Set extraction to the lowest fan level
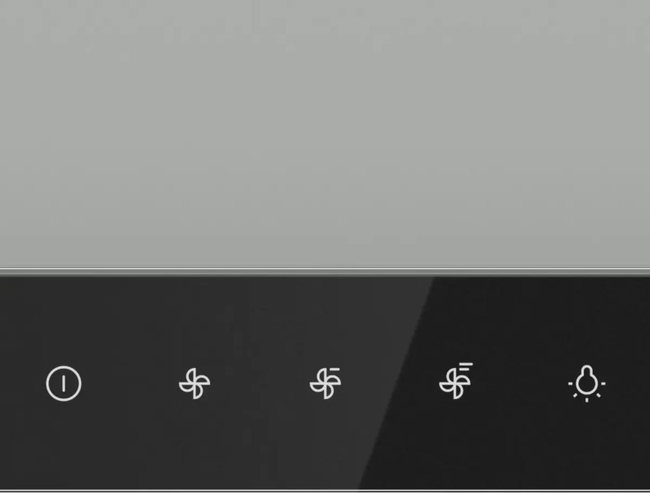The image size is (650, 494). [x=195, y=384]
